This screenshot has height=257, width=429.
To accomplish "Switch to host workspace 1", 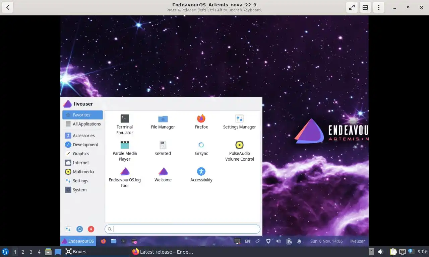I will click(x=15, y=252).
